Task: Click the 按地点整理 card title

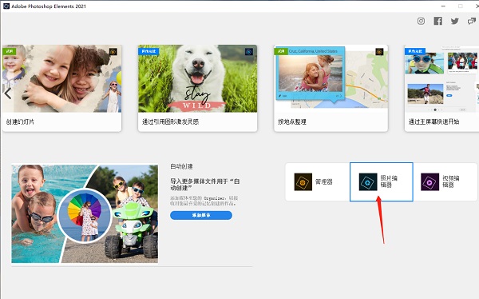Action: pyautogui.click(x=292, y=122)
